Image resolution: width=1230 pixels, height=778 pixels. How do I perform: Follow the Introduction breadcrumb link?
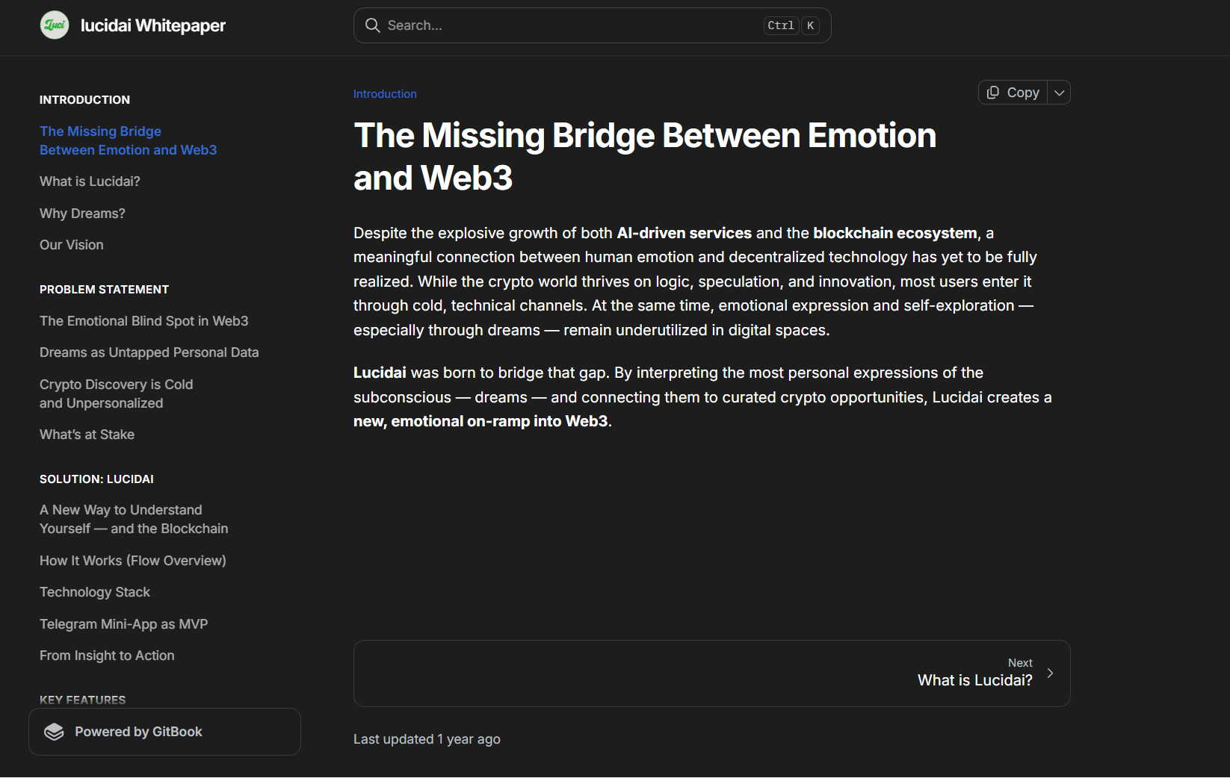click(x=385, y=94)
